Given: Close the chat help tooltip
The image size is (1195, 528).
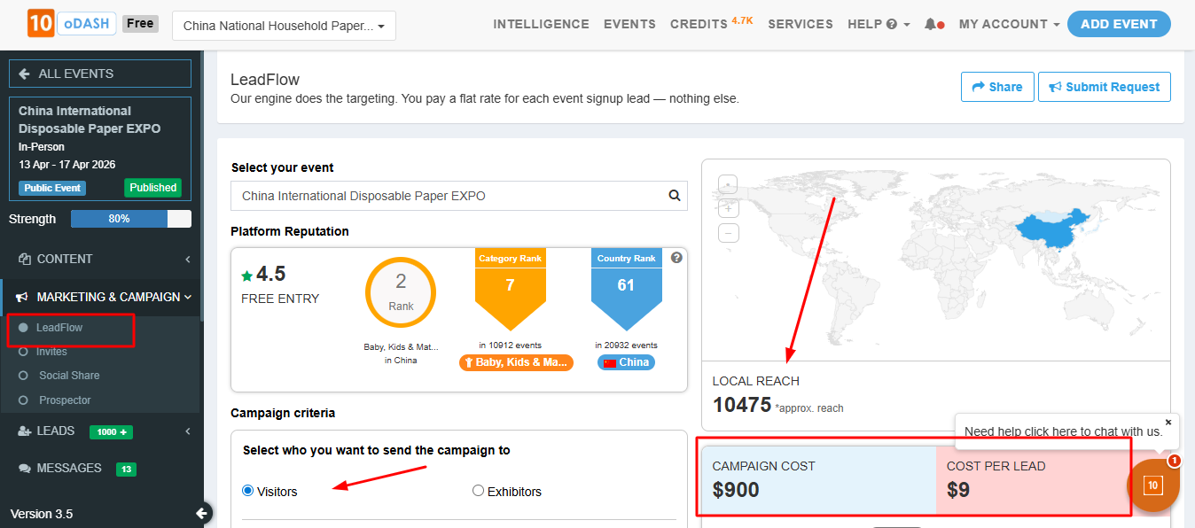Looking at the screenshot, I should [x=1168, y=423].
